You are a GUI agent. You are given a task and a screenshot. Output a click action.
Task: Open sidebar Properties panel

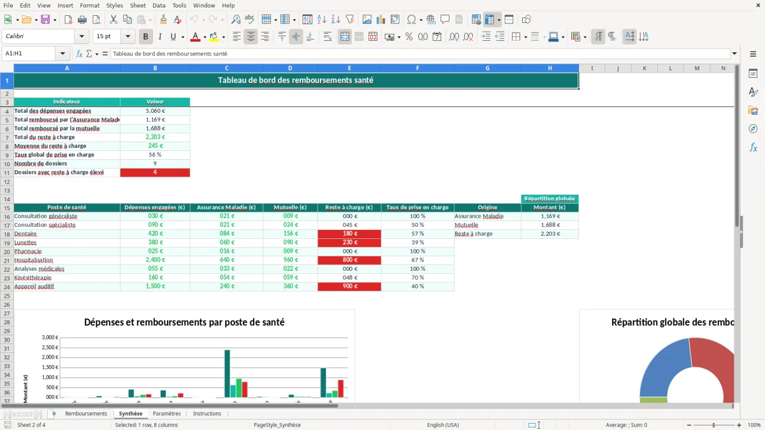(x=753, y=74)
